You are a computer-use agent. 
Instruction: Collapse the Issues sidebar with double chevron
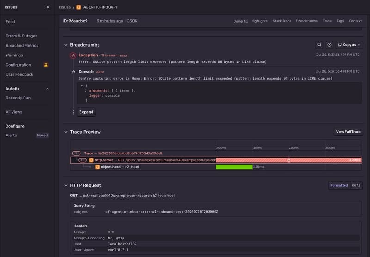(48, 7)
